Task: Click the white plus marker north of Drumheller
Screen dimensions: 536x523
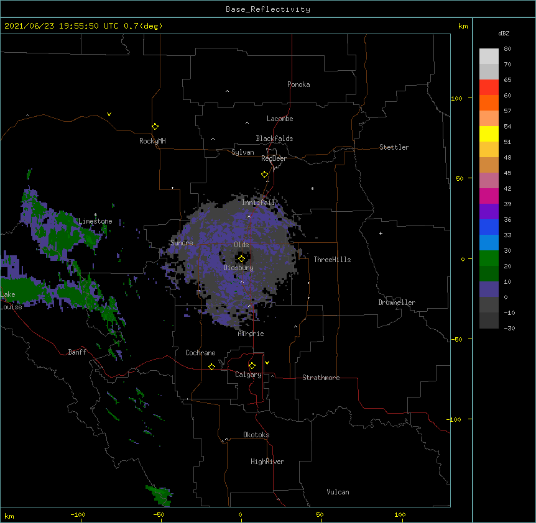Action: point(381,233)
